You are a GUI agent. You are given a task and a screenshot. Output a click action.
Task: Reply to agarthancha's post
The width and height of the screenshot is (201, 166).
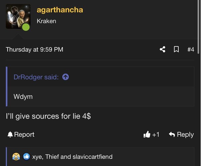(181, 134)
